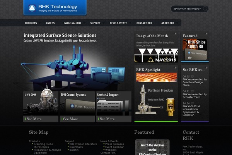This screenshot has height=155, width=232.
Task: Open the orange RHK Spotlight scan image
Action: [156, 77]
